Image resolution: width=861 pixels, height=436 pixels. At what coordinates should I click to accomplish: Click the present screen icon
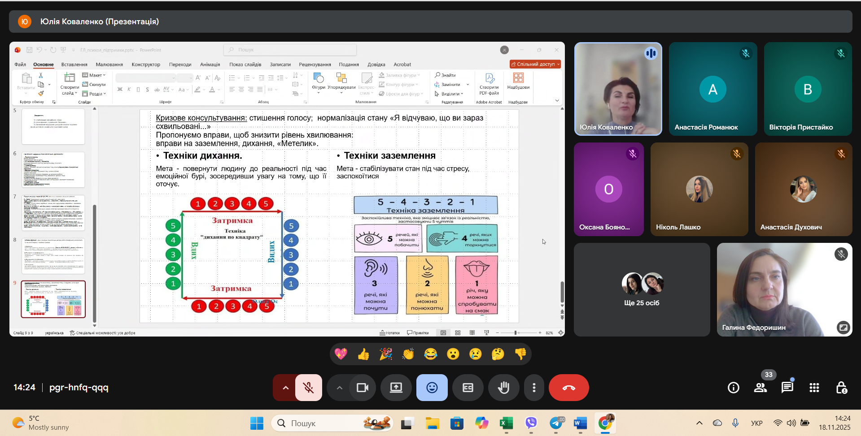pos(396,388)
